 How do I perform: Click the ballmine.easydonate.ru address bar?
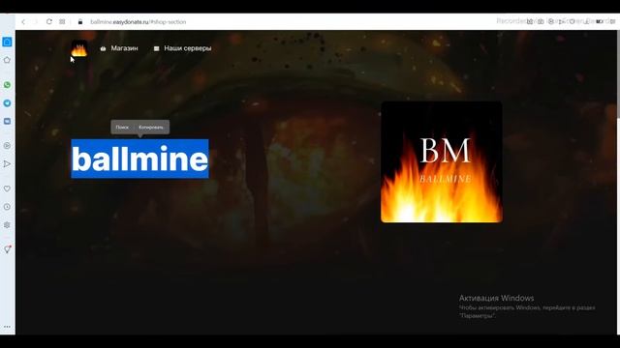(138, 21)
